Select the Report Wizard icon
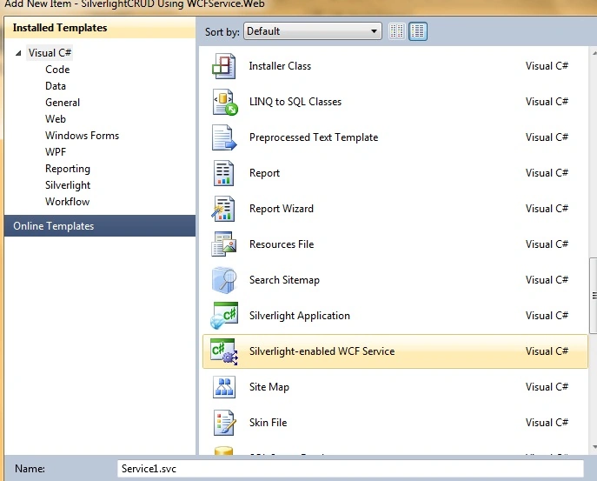 (223, 209)
